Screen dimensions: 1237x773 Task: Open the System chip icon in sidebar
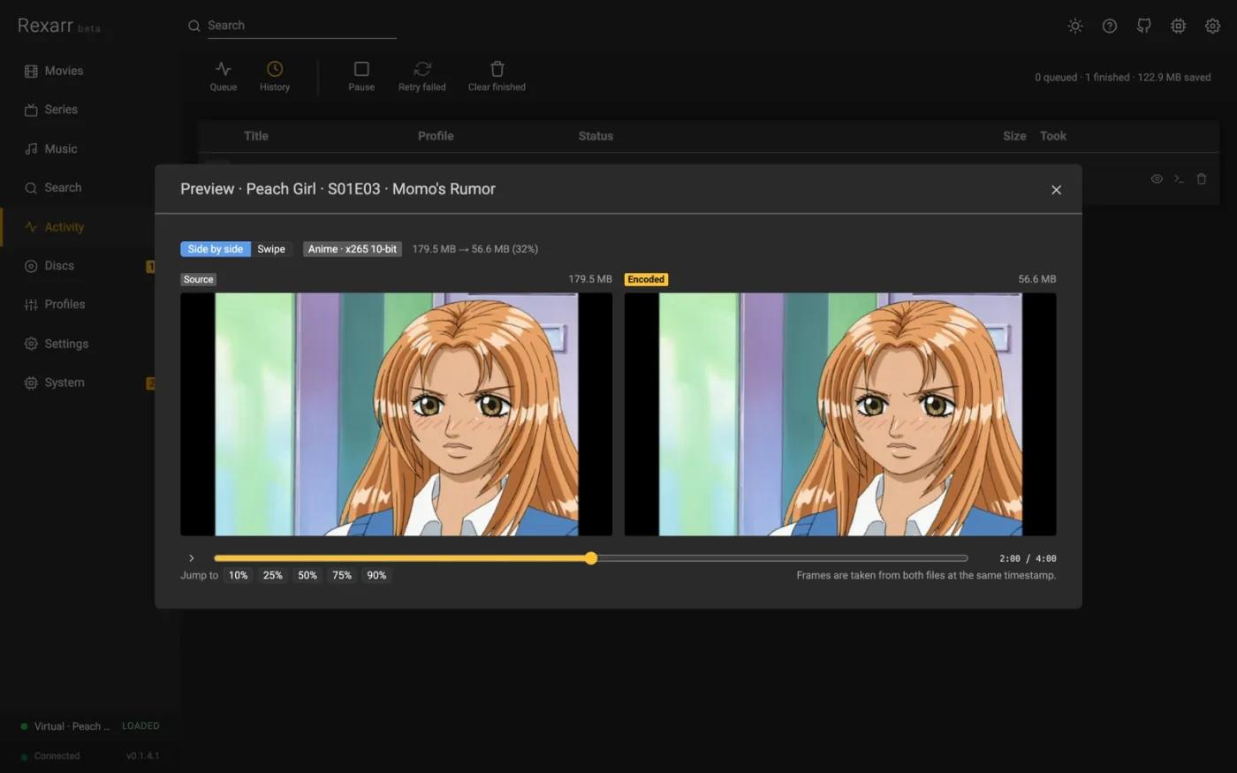tap(31, 383)
